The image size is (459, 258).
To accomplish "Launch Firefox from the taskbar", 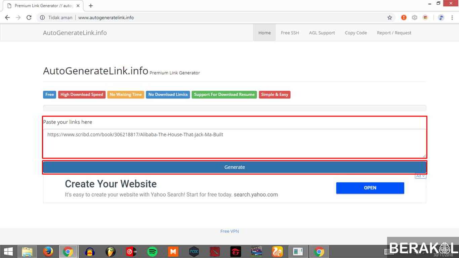I will (x=48, y=251).
